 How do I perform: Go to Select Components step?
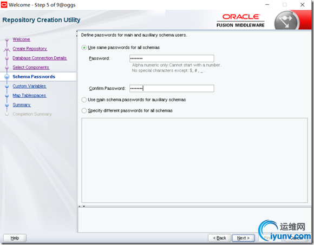pyautogui.click(x=31, y=68)
